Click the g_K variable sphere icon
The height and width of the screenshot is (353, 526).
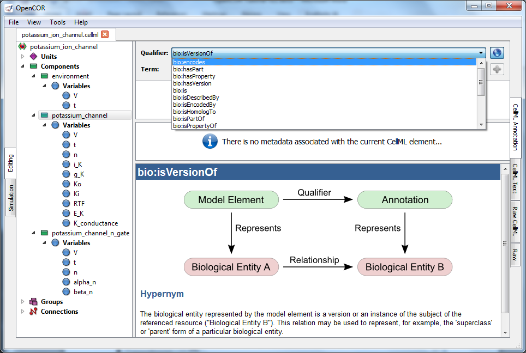67,174
